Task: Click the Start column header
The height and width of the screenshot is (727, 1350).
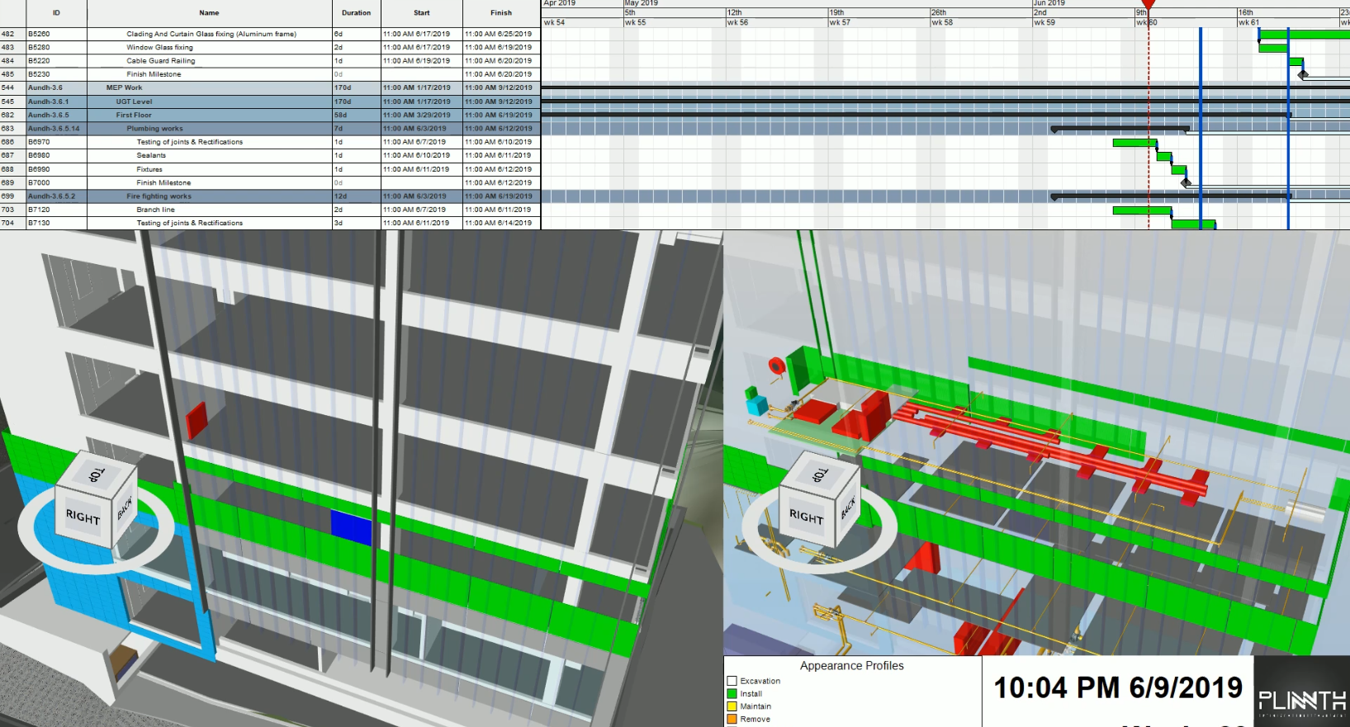Action: (x=422, y=13)
